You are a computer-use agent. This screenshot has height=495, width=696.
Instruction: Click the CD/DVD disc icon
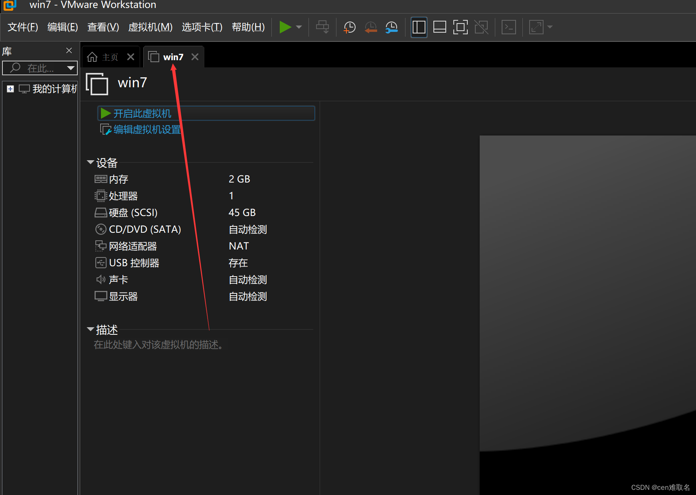101,229
